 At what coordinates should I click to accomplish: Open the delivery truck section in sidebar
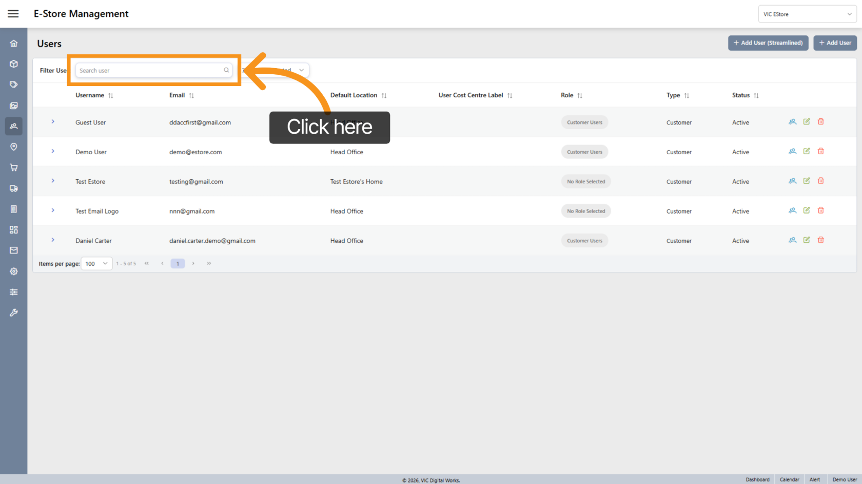(x=13, y=188)
